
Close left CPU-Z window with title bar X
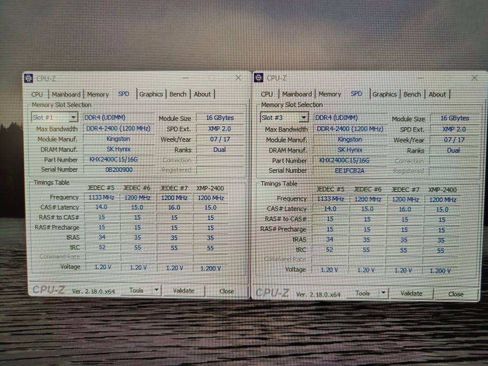(238, 78)
